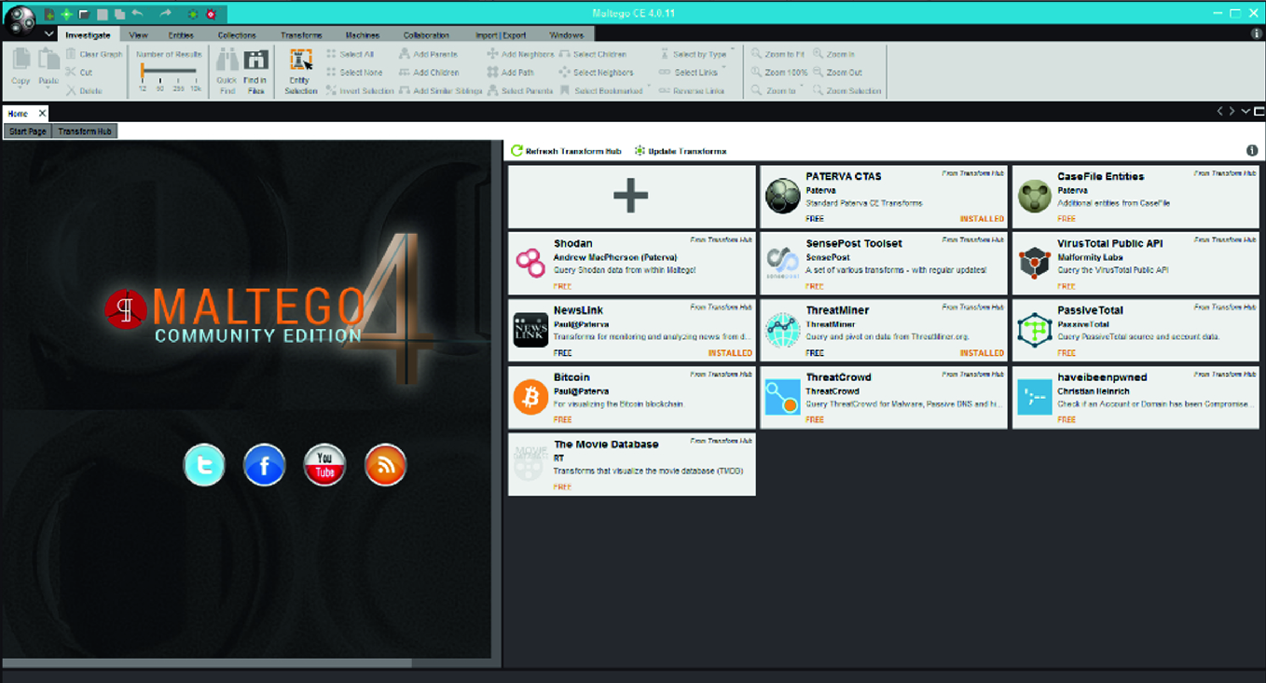Expand arrow beneath the application orb
1266x683 pixels.
48,34
